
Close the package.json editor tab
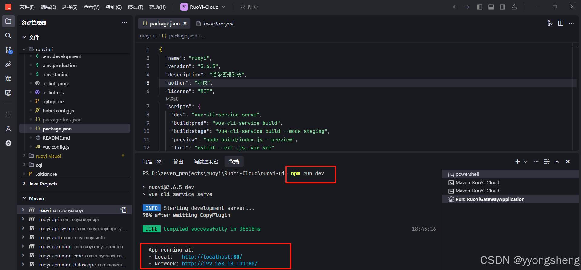tap(185, 23)
